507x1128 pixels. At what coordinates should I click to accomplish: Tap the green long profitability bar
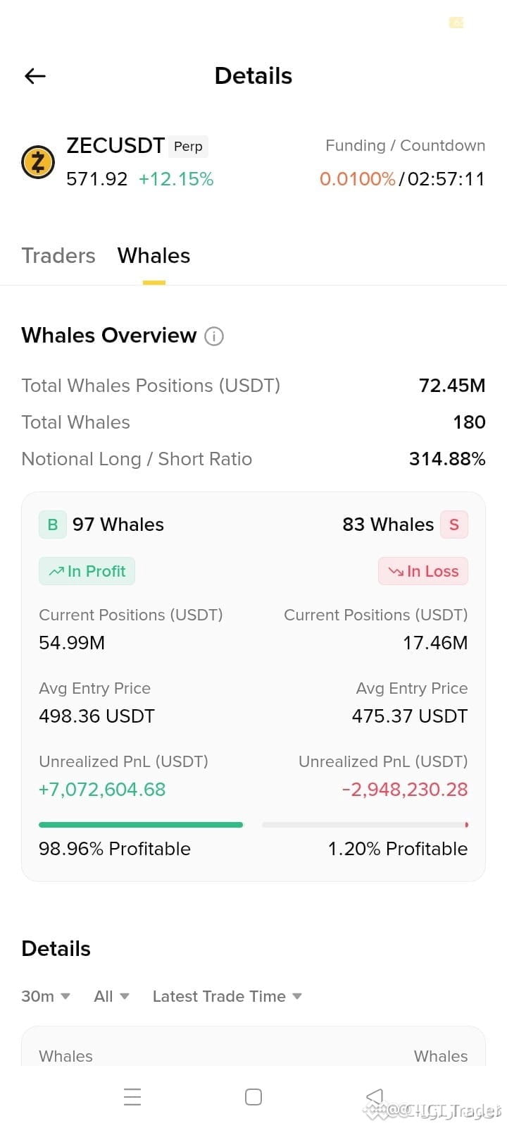point(141,825)
